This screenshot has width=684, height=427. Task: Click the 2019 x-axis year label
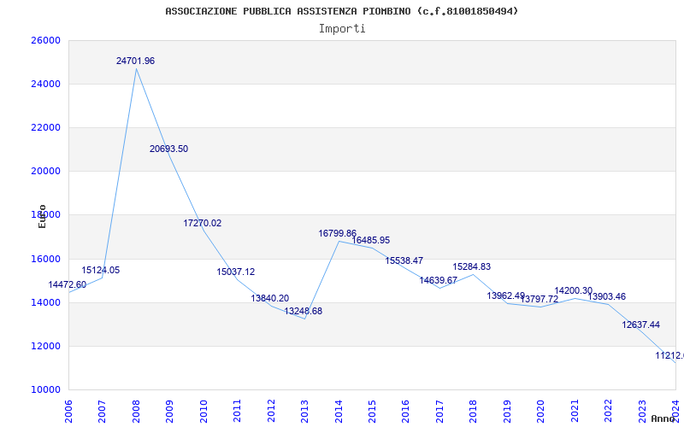pos(507,412)
